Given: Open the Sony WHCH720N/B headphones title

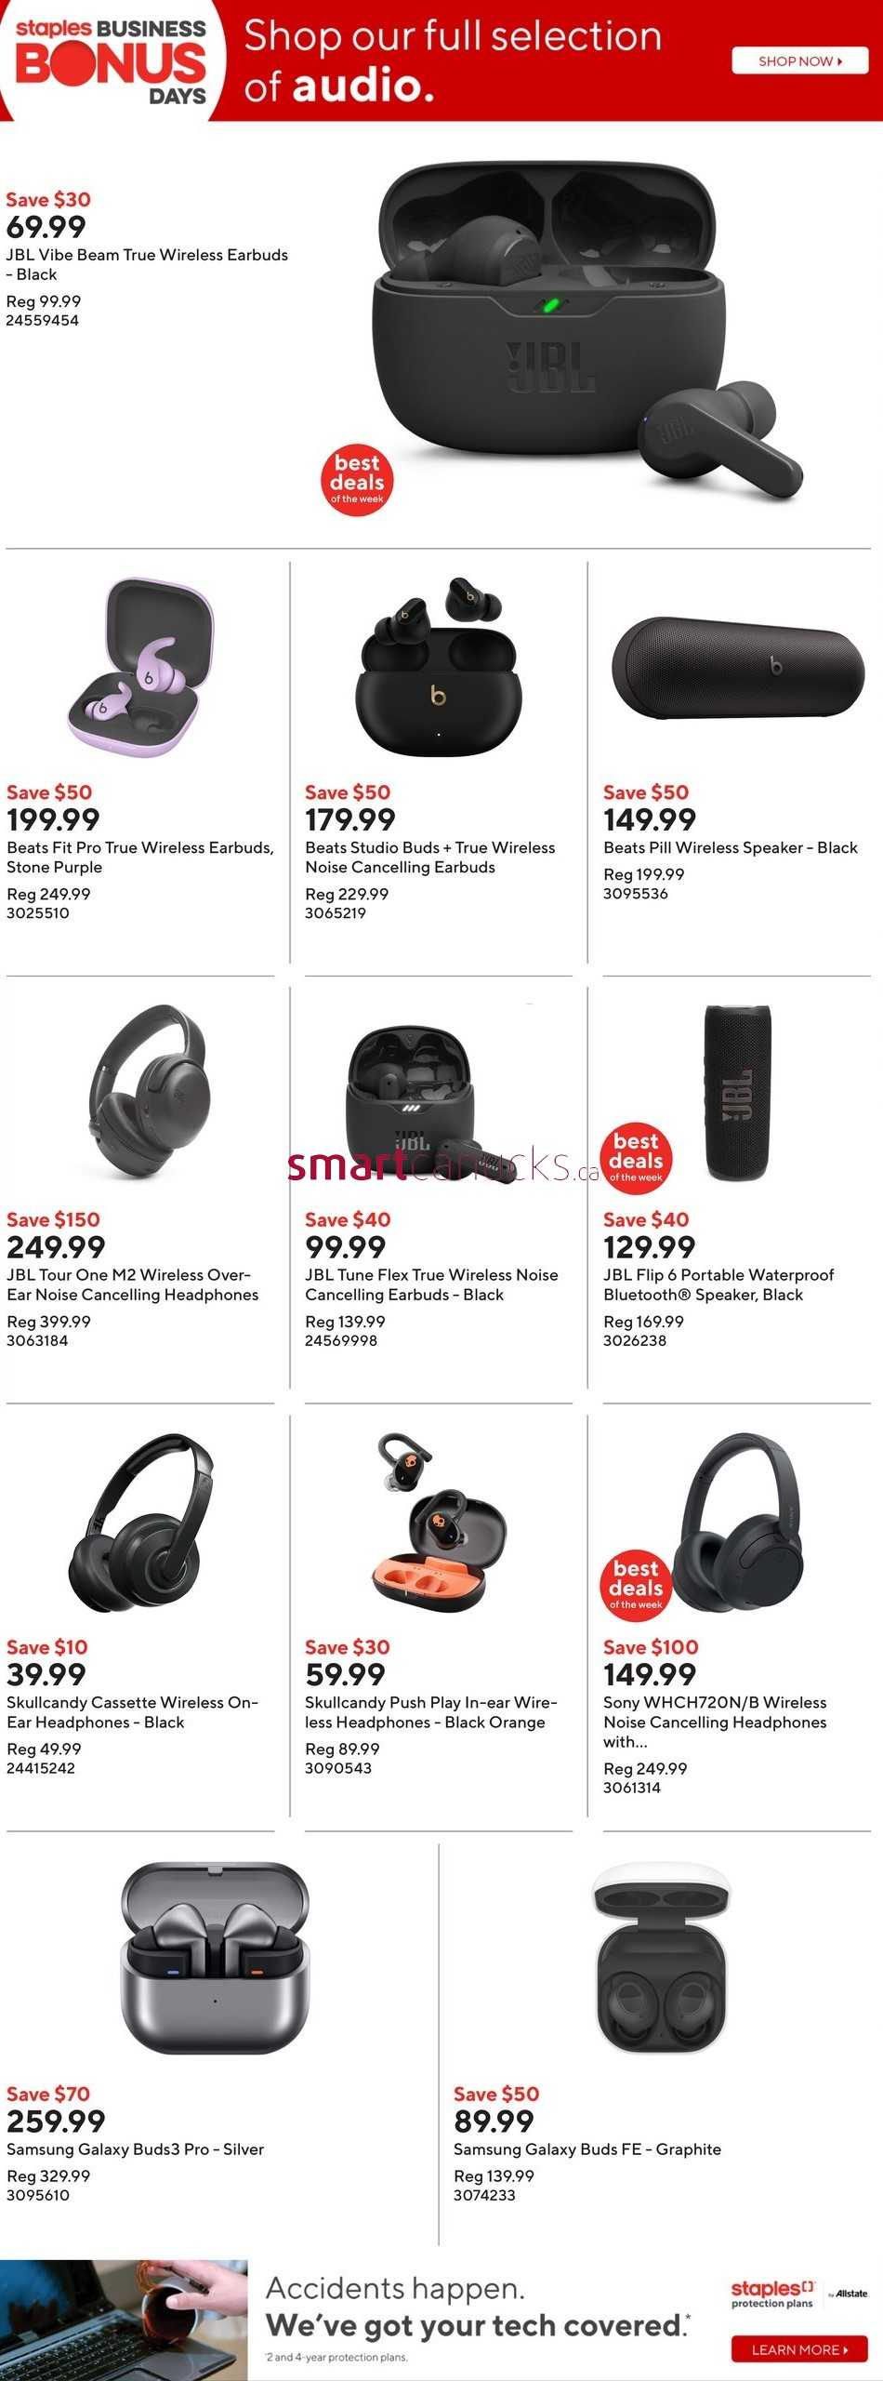Looking at the screenshot, I should [716, 1722].
